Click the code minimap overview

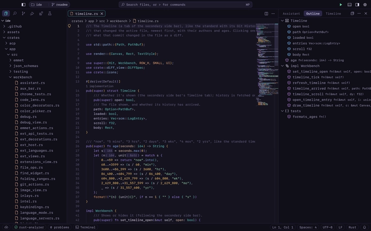click(x=267, y=64)
